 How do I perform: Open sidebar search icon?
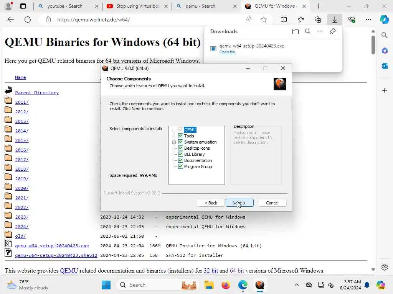point(385,35)
